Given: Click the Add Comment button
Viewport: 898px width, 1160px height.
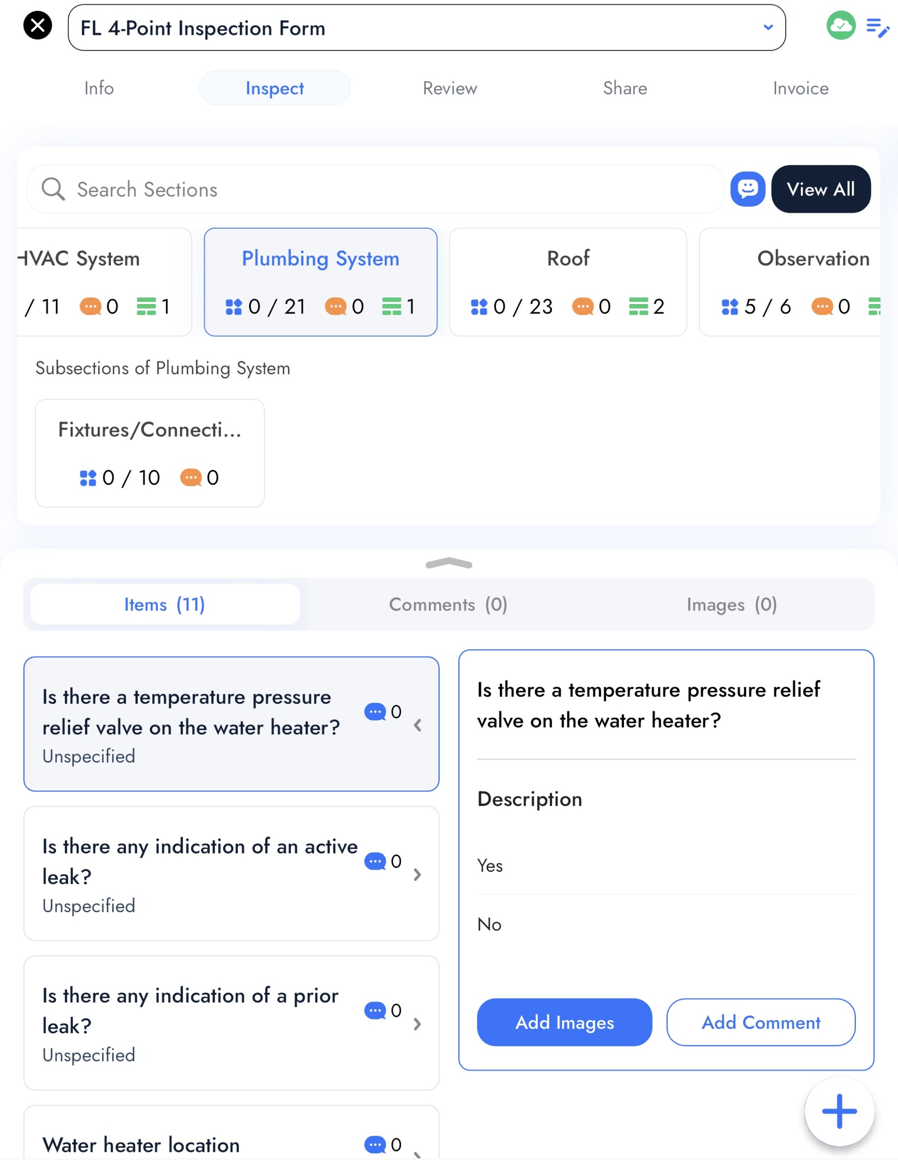Looking at the screenshot, I should [x=760, y=1022].
